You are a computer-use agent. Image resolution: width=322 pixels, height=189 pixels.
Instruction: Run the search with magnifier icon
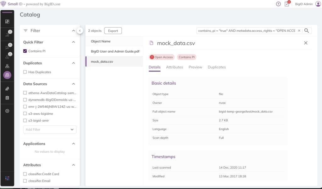(307, 30)
